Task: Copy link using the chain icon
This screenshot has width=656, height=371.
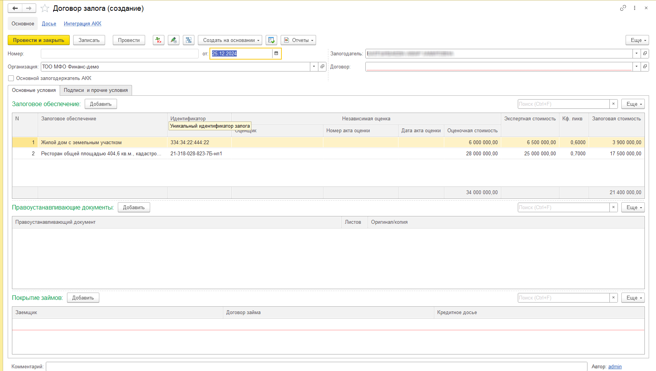Action: pos(623,8)
